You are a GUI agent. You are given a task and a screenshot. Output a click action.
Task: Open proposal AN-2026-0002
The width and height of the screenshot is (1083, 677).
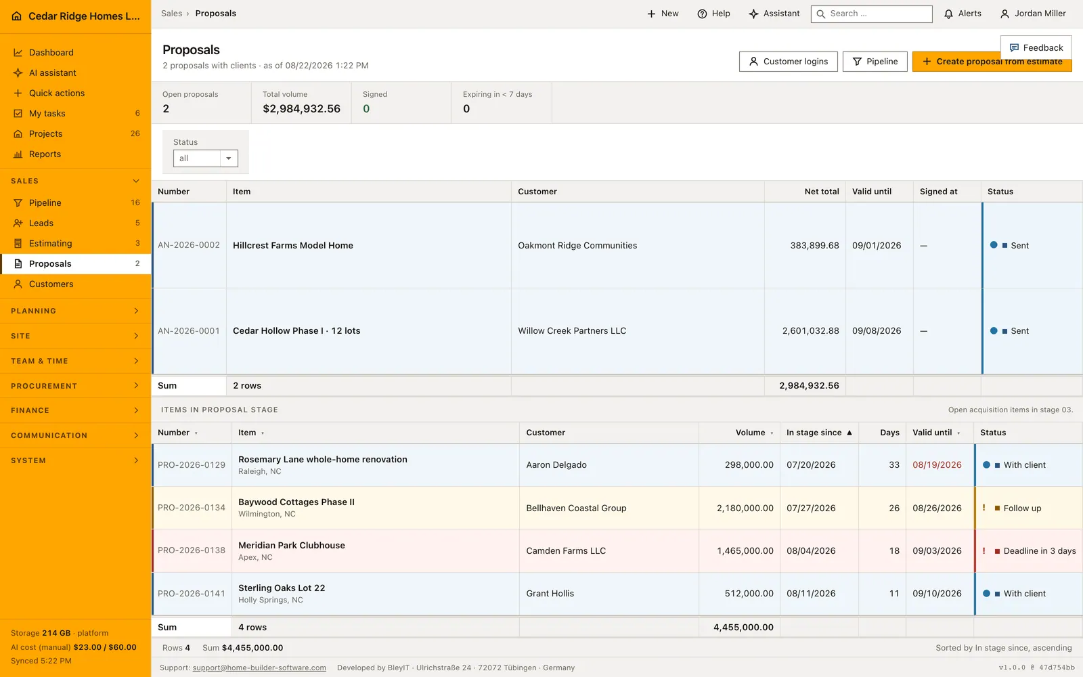(x=189, y=246)
